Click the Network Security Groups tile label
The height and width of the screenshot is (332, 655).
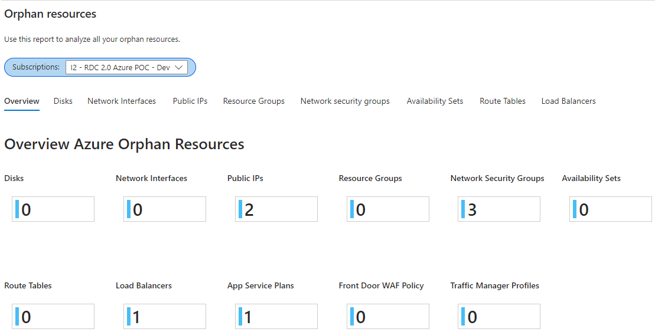tap(497, 178)
